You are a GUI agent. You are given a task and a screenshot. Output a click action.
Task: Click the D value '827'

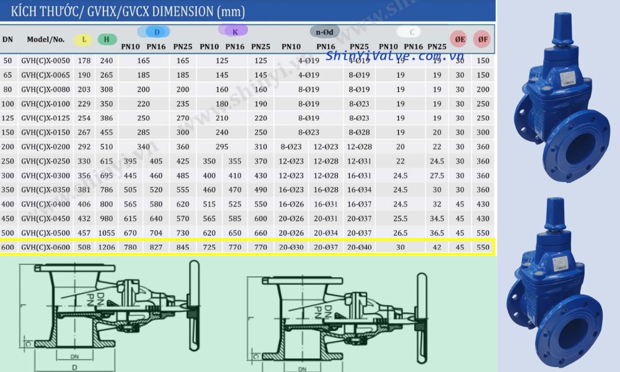(156, 247)
